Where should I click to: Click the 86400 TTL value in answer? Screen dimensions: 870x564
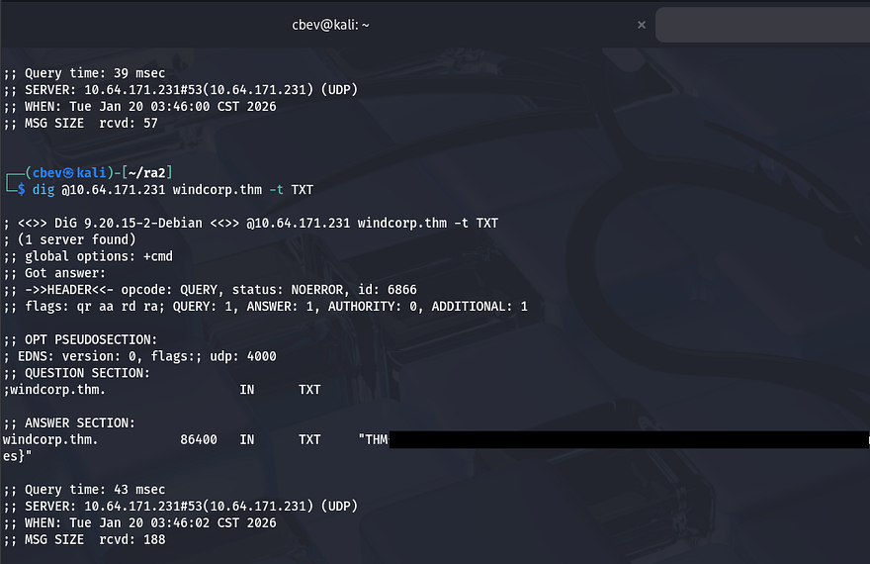click(199, 439)
